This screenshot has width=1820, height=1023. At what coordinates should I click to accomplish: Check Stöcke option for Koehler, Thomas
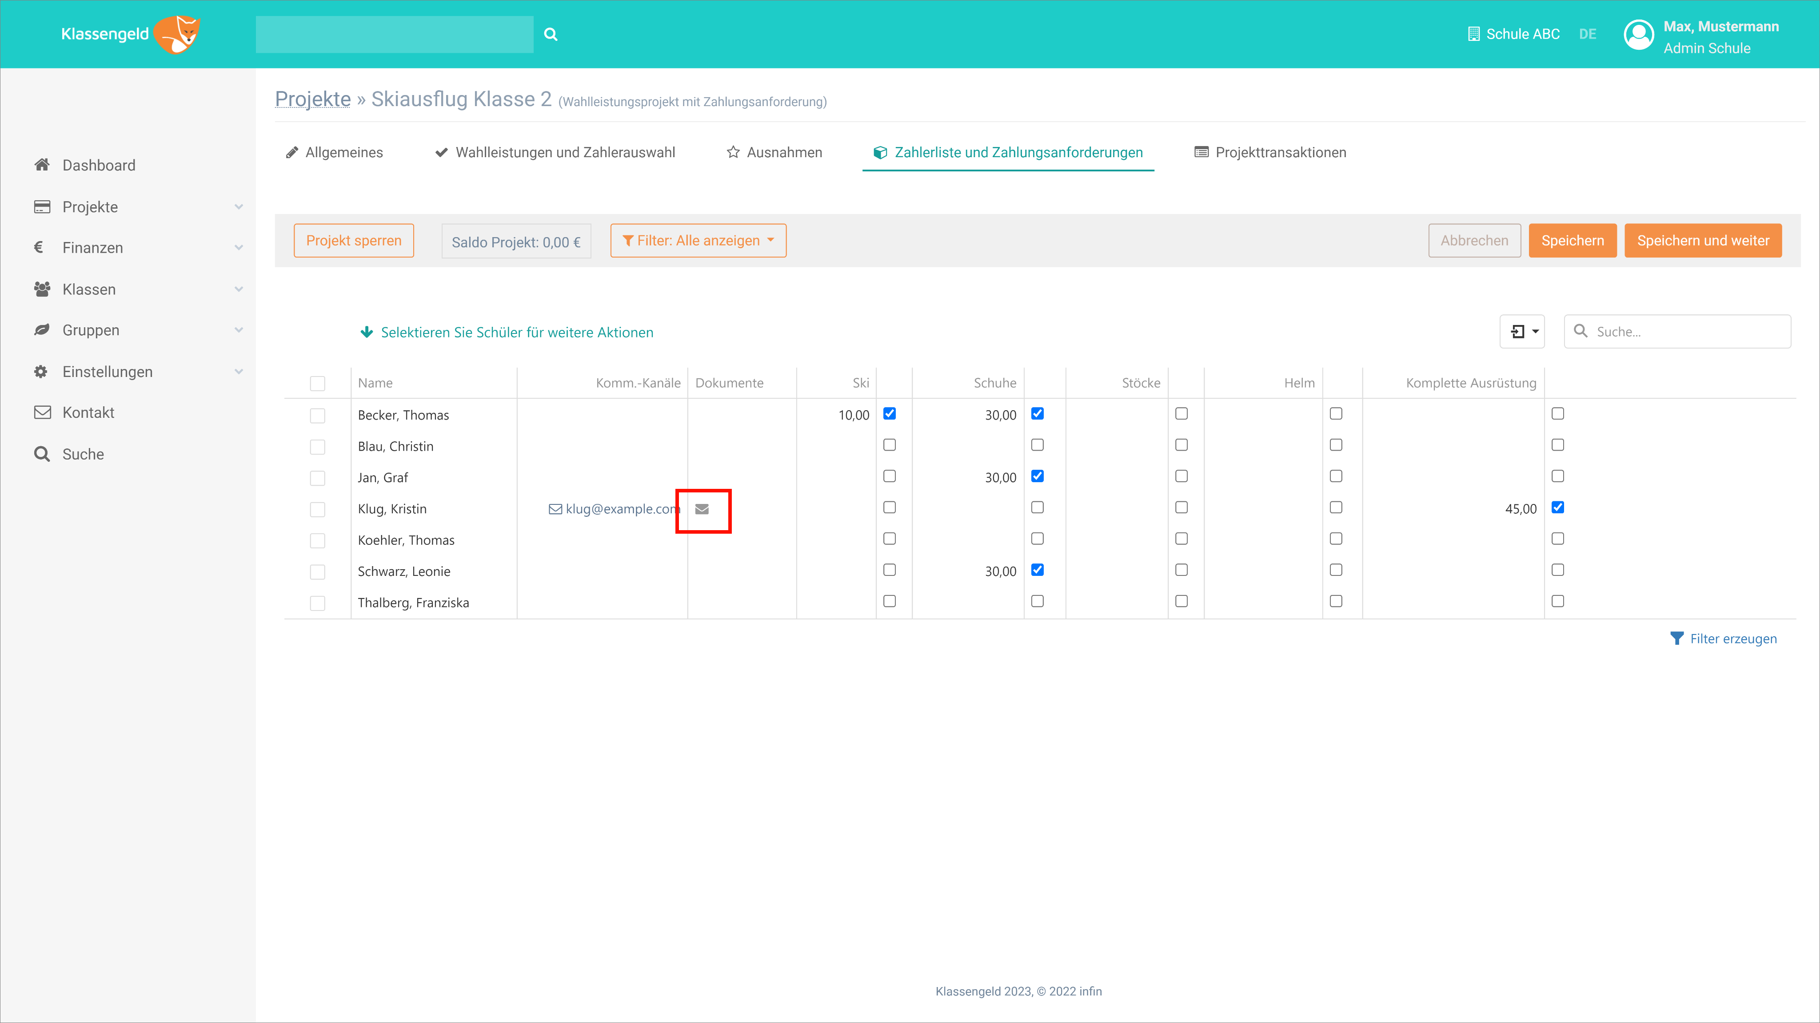[x=1181, y=539]
